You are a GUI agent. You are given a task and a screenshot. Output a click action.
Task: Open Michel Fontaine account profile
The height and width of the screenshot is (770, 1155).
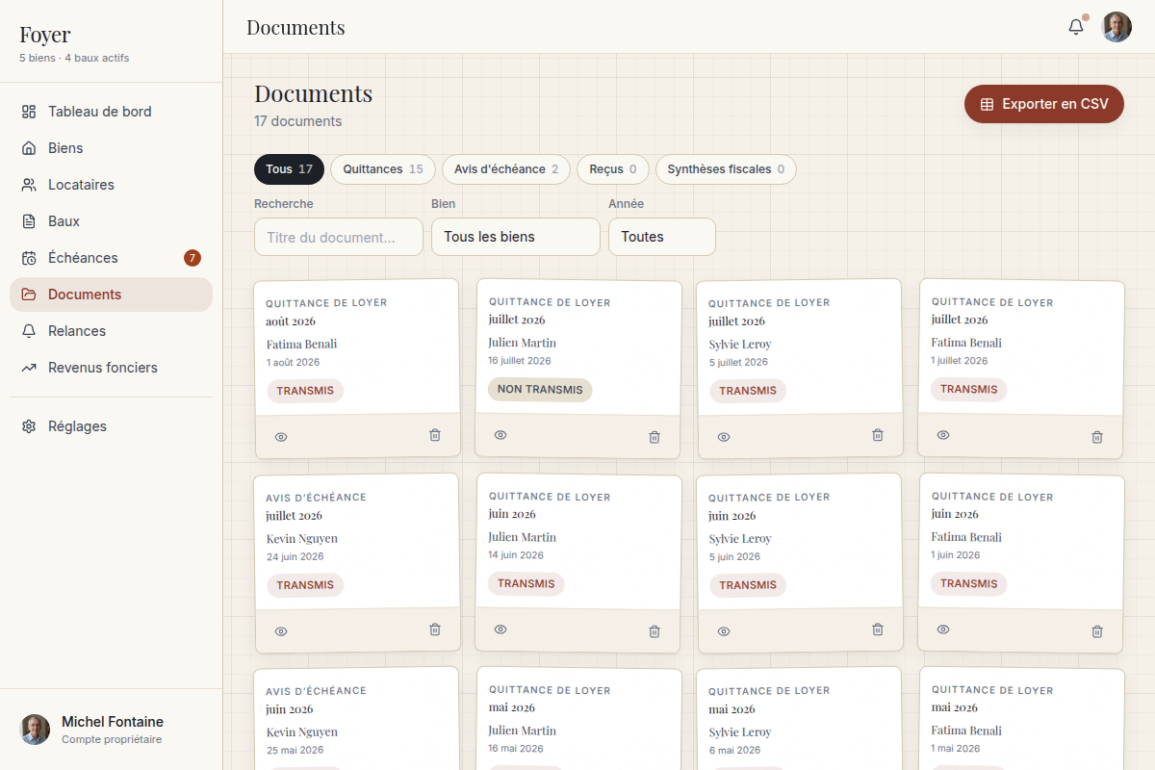pyautogui.click(x=111, y=730)
